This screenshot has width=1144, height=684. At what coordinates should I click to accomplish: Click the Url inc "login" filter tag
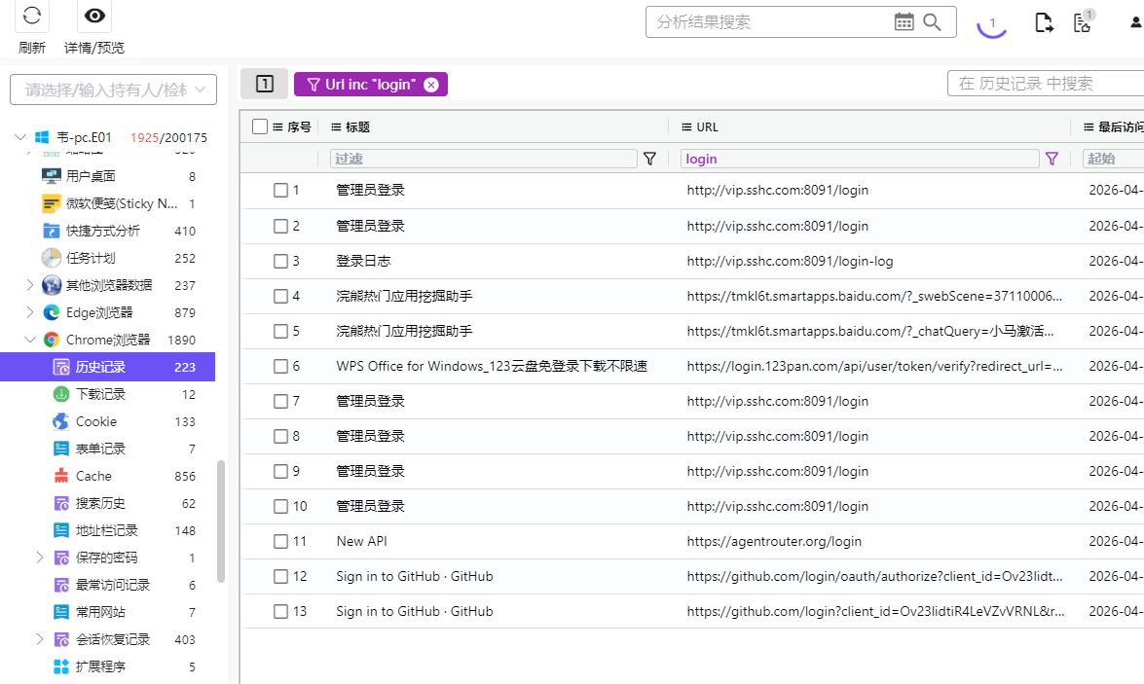(371, 85)
